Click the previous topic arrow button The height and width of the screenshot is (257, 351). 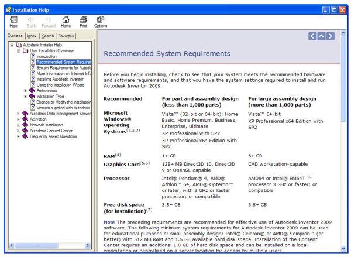click(312, 36)
